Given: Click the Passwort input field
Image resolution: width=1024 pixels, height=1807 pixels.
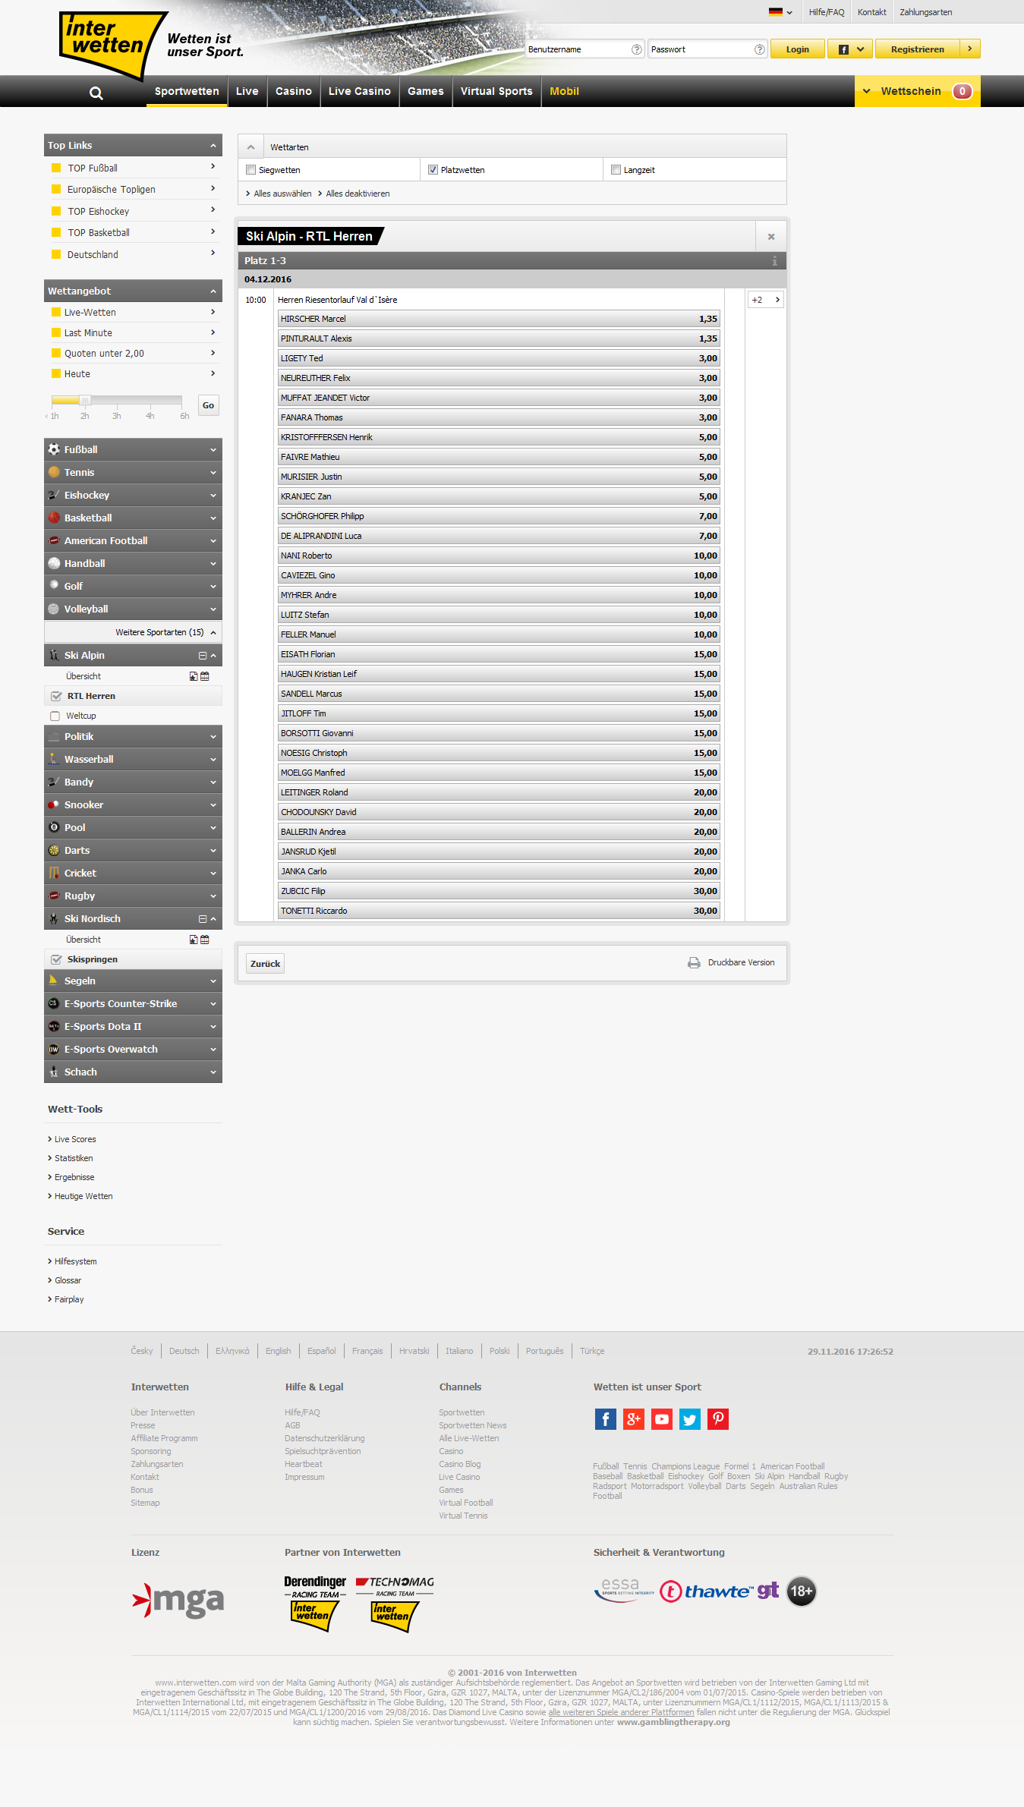Looking at the screenshot, I should click(x=707, y=49).
